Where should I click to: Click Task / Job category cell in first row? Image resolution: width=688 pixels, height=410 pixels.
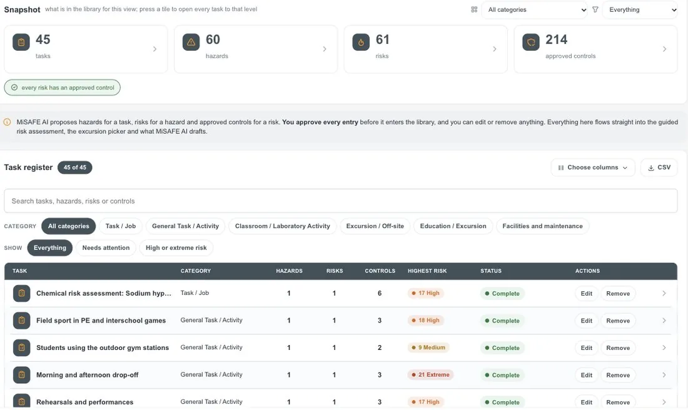[195, 293]
